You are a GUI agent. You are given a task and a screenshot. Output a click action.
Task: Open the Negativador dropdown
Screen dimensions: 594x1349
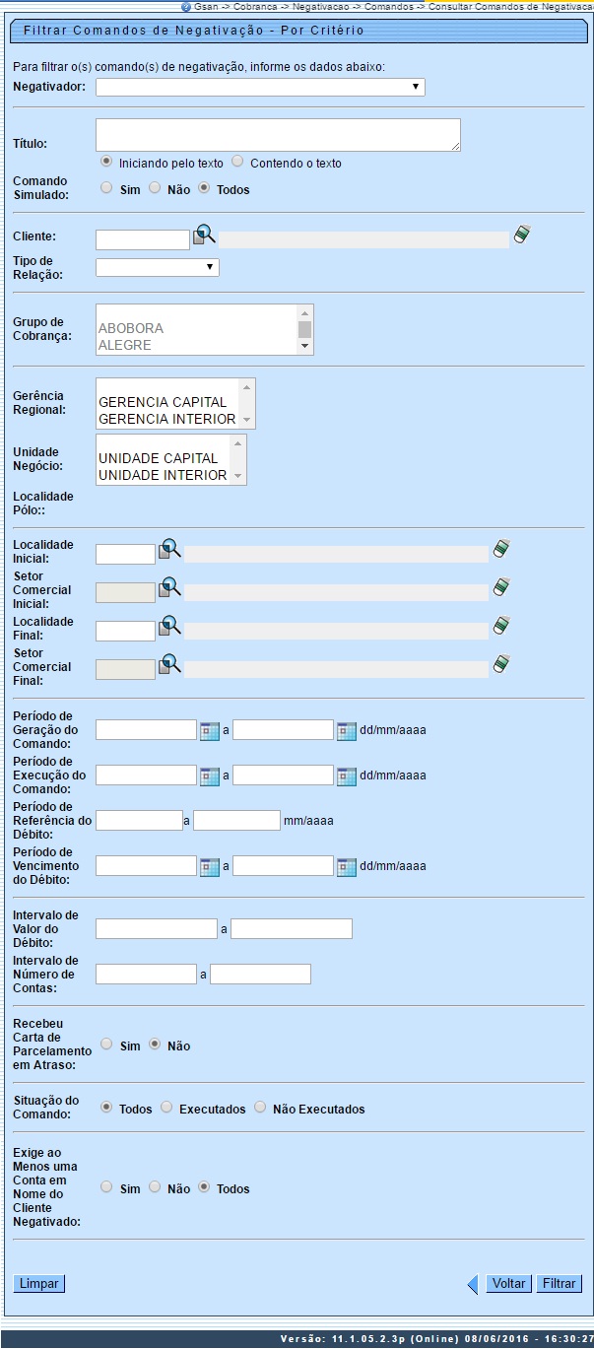(x=260, y=87)
